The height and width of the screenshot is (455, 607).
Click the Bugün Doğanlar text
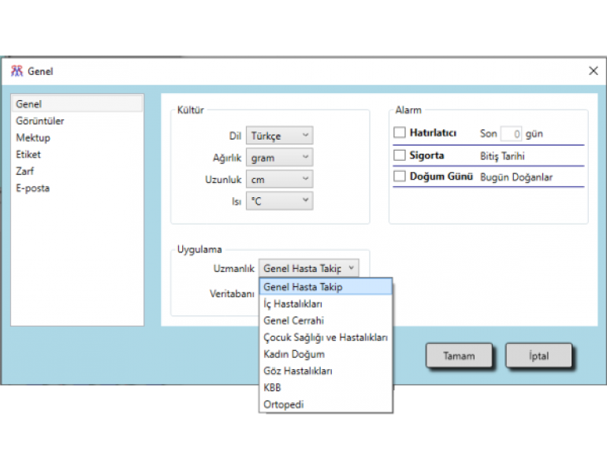click(x=516, y=177)
